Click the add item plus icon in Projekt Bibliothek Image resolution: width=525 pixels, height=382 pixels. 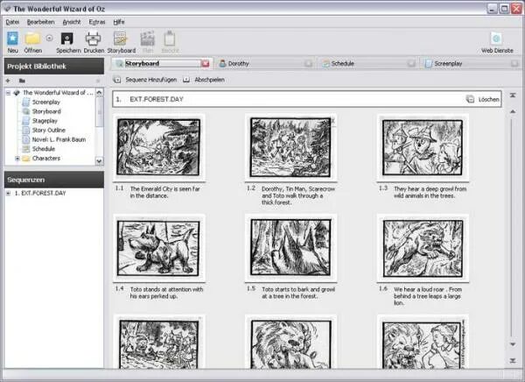[x=8, y=81]
